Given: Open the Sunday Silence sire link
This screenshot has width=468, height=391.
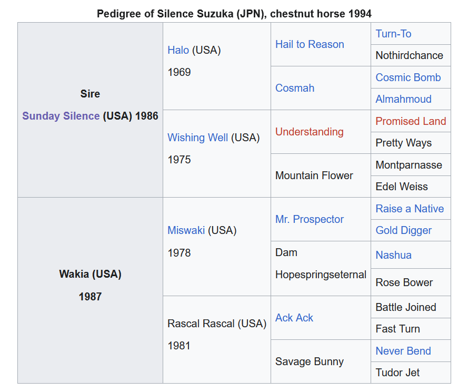Looking at the screenshot, I should click(x=61, y=116).
